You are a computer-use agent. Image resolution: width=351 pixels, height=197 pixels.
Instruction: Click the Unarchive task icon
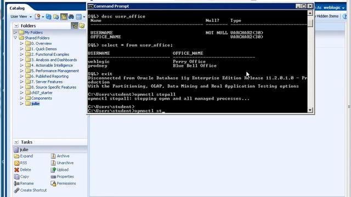pos(53,163)
